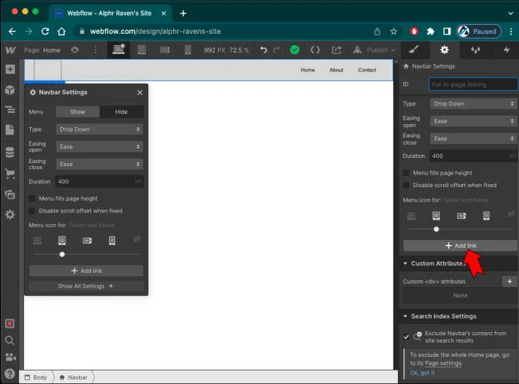This screenshot has height=384, width=519.
Task: Open the Navigator panel
Action: click(x=10, y=110)
